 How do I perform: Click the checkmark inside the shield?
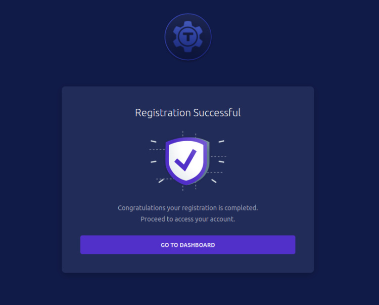(x=185, y=160)
